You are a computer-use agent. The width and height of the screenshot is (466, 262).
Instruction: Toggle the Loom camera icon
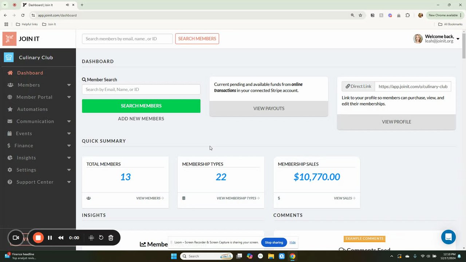(16, 238)
